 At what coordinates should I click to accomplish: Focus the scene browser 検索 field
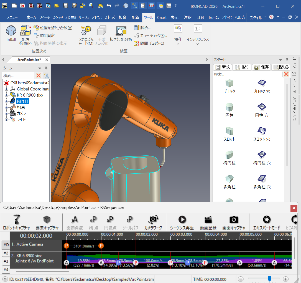[x=18, y=75]
